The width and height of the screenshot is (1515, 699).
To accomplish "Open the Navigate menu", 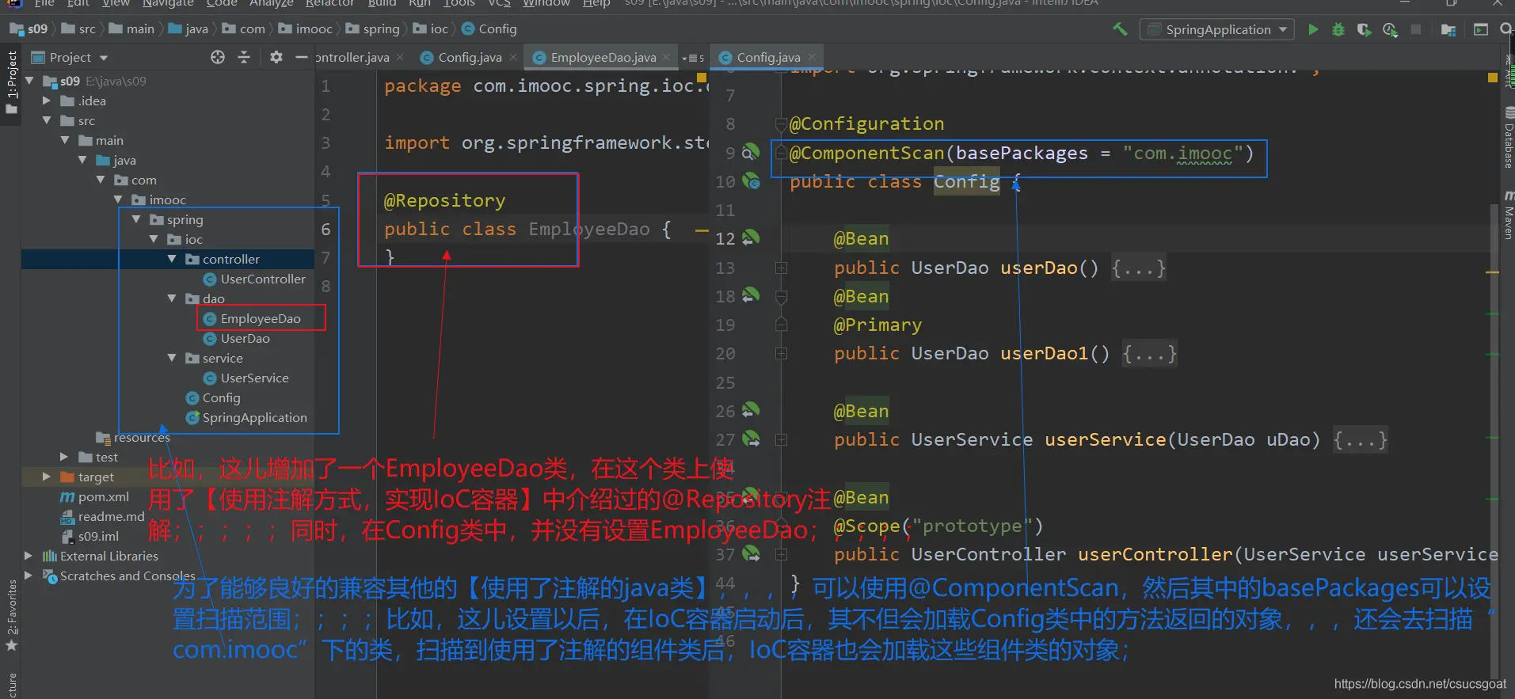I will [167, 3].
